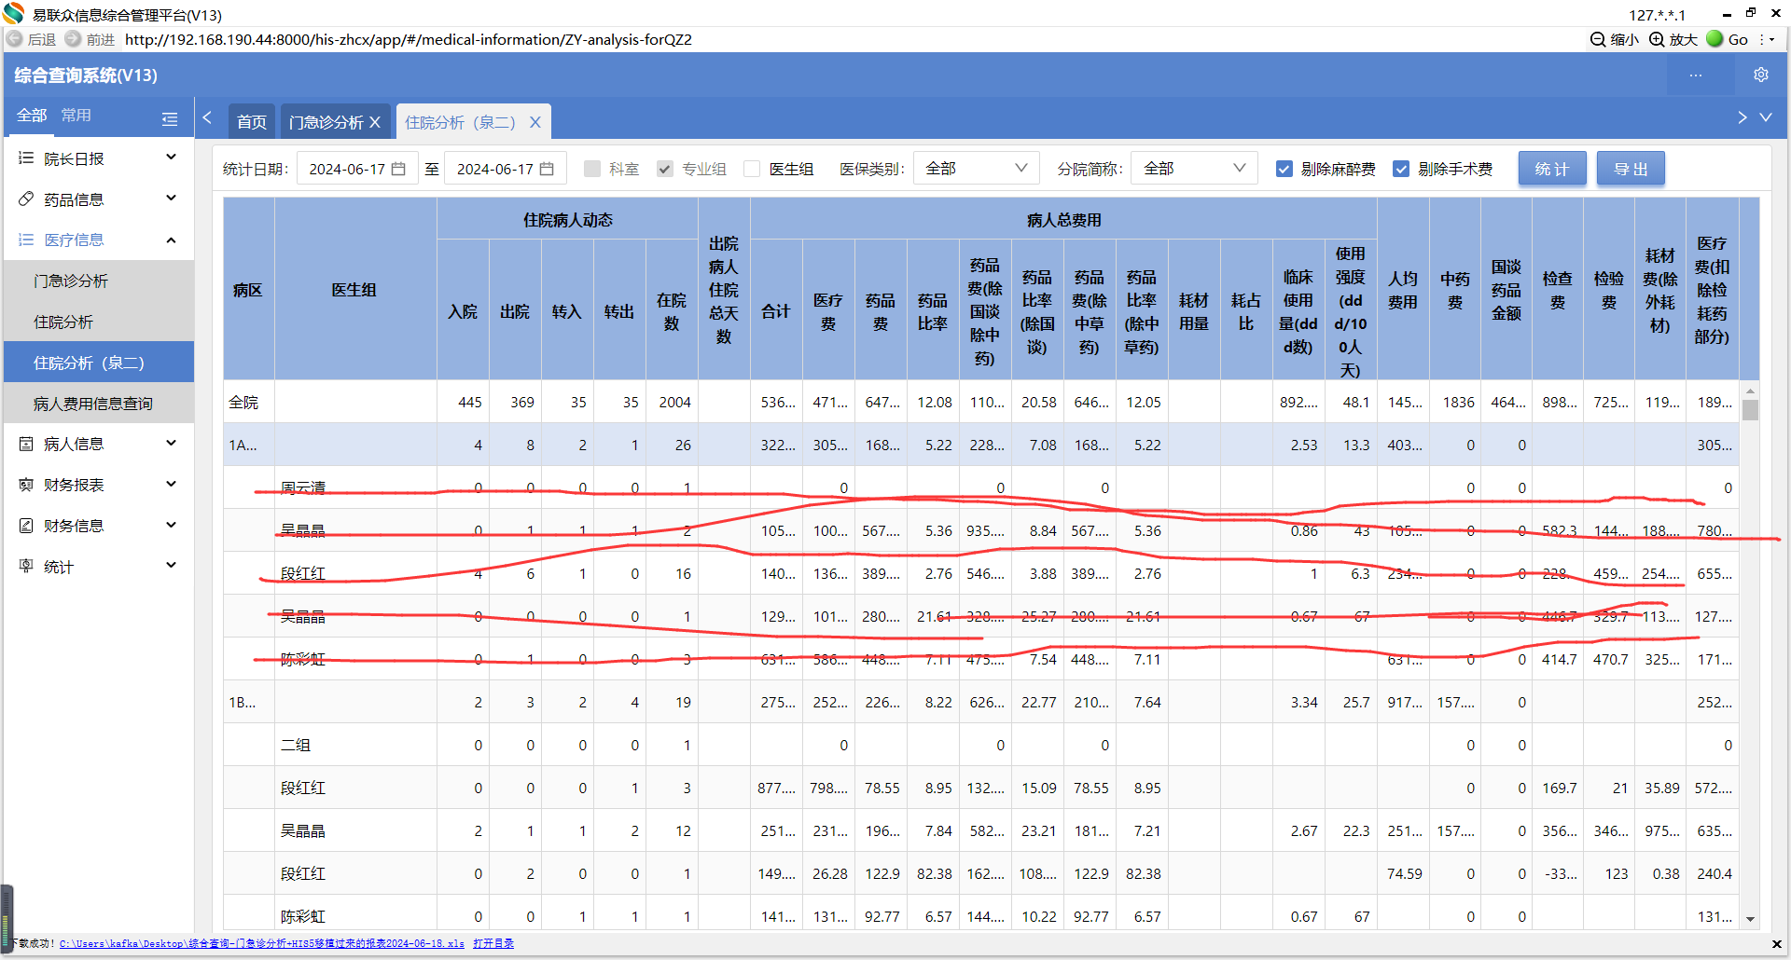Screen dimensions: 1791x960
Task: Collapse the sidebar with the menu fold icon
Action: pos(170,118)
